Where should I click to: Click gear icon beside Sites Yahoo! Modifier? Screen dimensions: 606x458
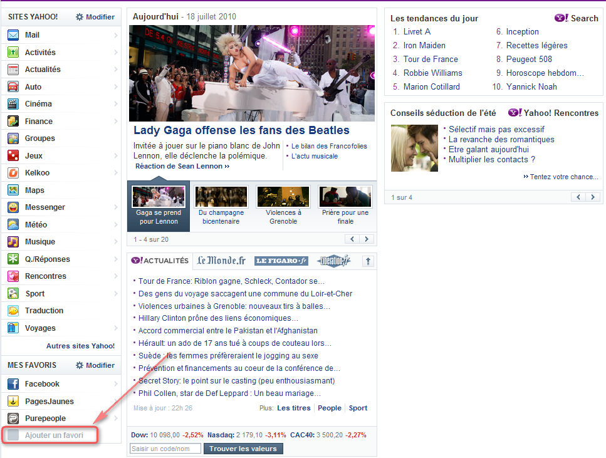(80, 17)
